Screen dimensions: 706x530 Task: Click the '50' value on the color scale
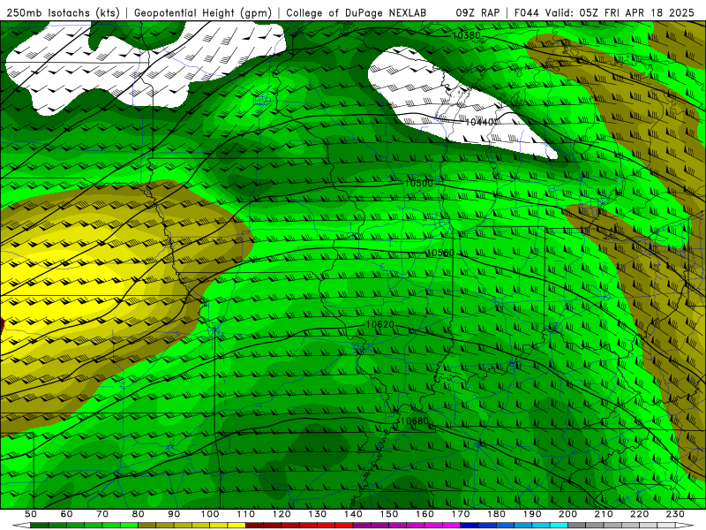point(30,514)
